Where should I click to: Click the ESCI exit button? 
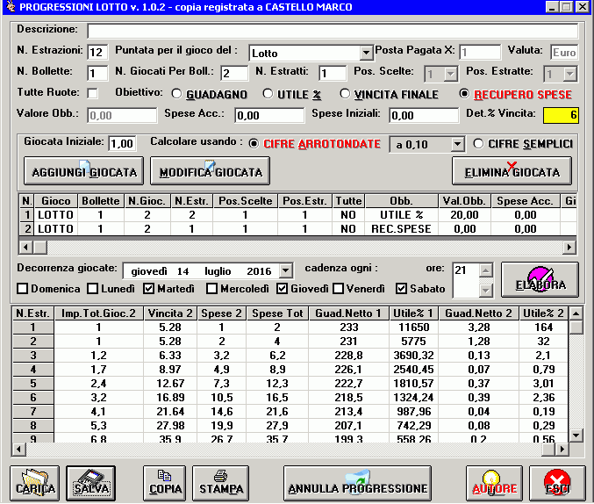click(x=557, y=483)
